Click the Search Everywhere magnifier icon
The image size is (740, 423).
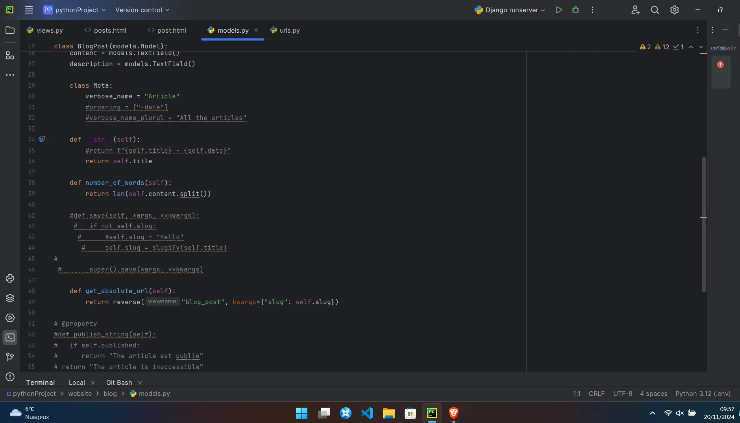tap(655, 10)
